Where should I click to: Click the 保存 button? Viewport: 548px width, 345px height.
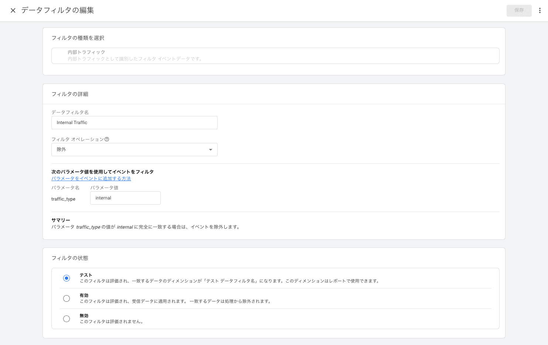(519, 10)
